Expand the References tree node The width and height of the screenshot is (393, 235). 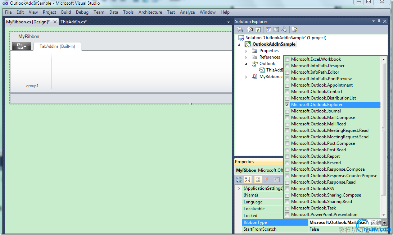246,57
